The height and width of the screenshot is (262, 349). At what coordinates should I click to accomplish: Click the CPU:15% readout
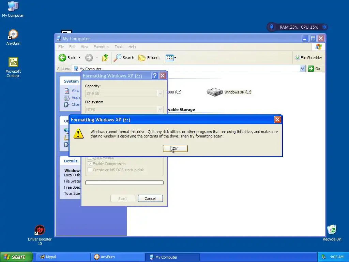click(309, 27)
